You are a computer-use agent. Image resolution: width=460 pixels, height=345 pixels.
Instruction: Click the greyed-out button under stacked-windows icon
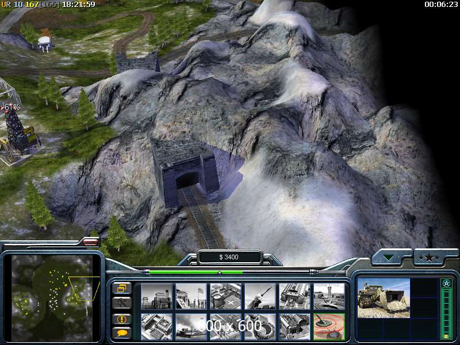pos(122,304)
